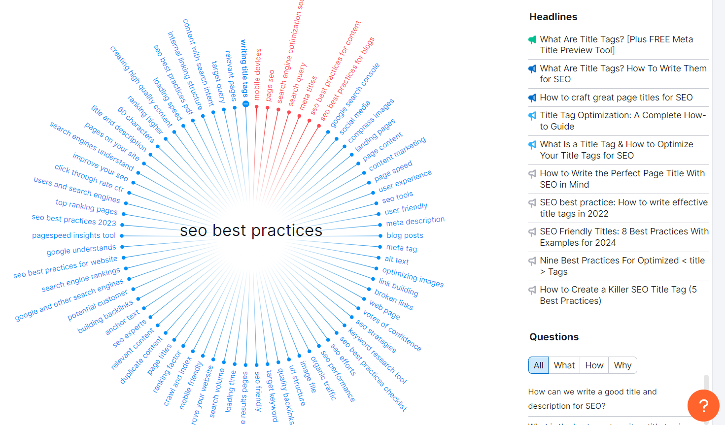Select the red 'mobile devices' branch
Image resolution: width=725 pixels, height=425 pixels.
pyautogui.click(x=257, y=74)
